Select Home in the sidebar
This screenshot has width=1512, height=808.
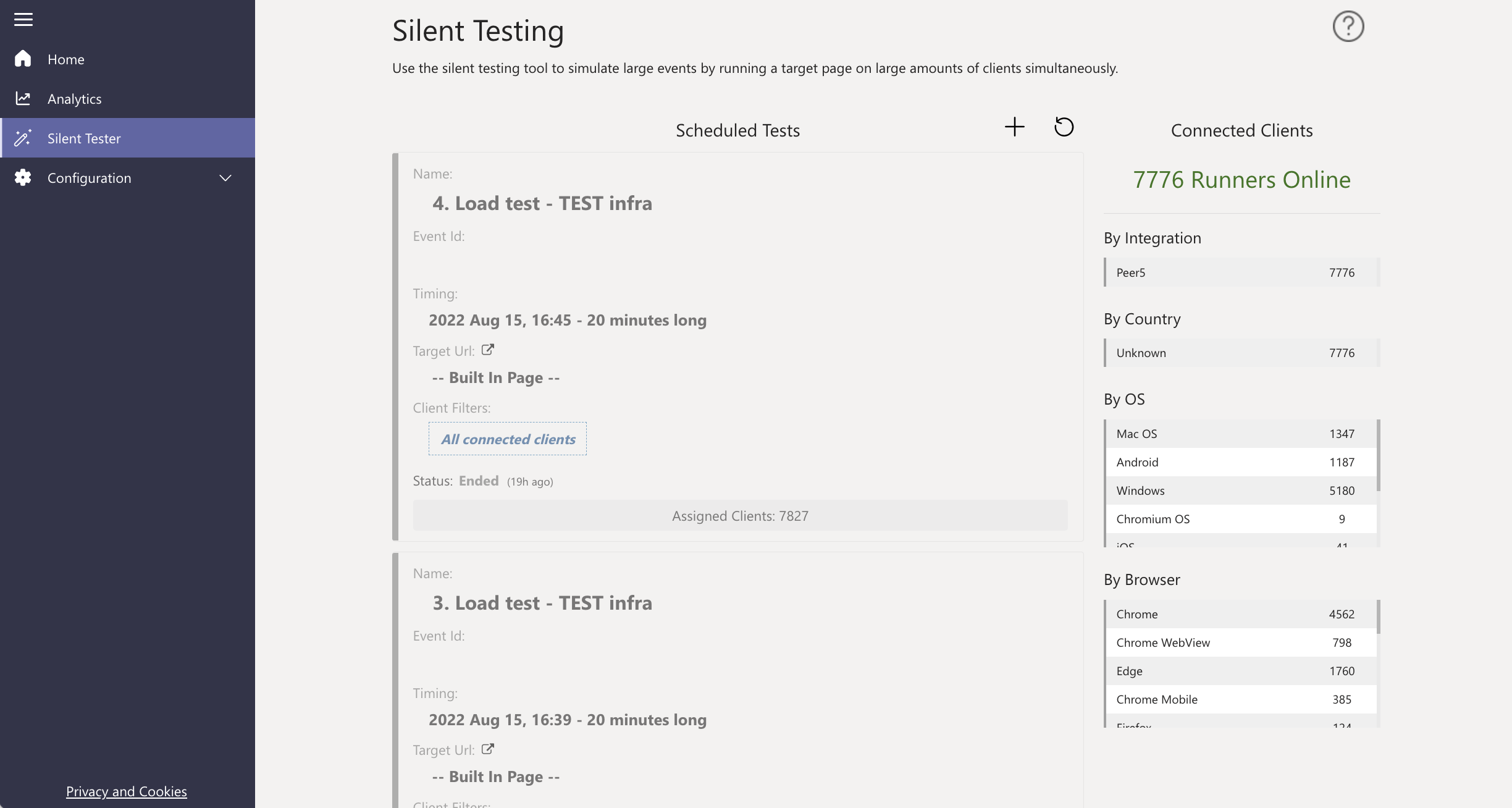pyautogui.click(x=65, y=59)
